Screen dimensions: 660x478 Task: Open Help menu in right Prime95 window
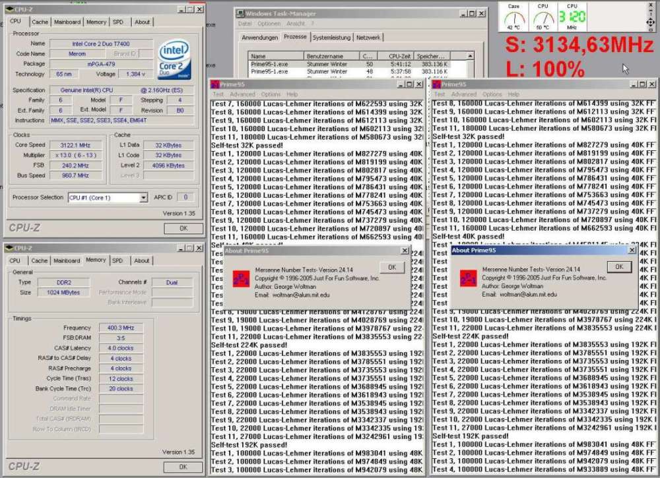(x=513, y=94)
